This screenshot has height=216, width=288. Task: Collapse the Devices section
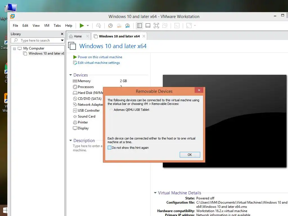click(x=71, y=75)
